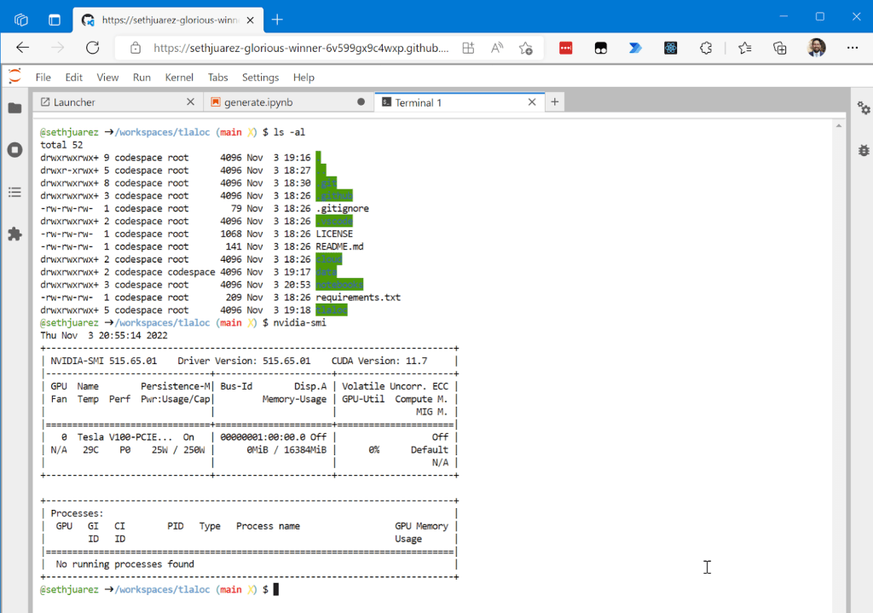Click the browser Extensions puzzle icon
The height and width of the screenshot is (613, 873).
706,49
